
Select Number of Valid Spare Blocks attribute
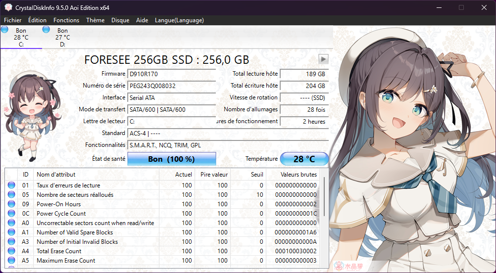pos(75,232)
